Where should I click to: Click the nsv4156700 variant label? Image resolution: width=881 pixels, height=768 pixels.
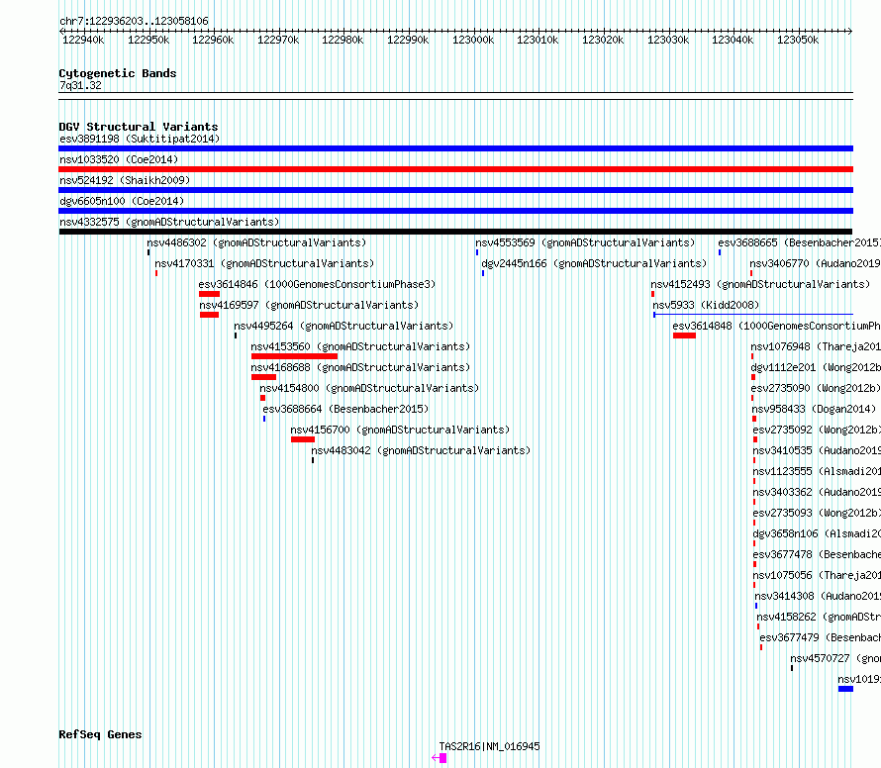pos(400,430)
